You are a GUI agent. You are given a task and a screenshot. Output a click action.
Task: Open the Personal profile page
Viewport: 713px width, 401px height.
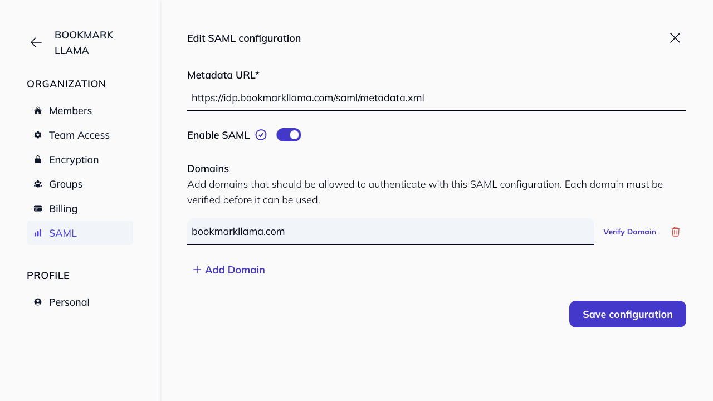pyautogui.click(x=69, y=302)
